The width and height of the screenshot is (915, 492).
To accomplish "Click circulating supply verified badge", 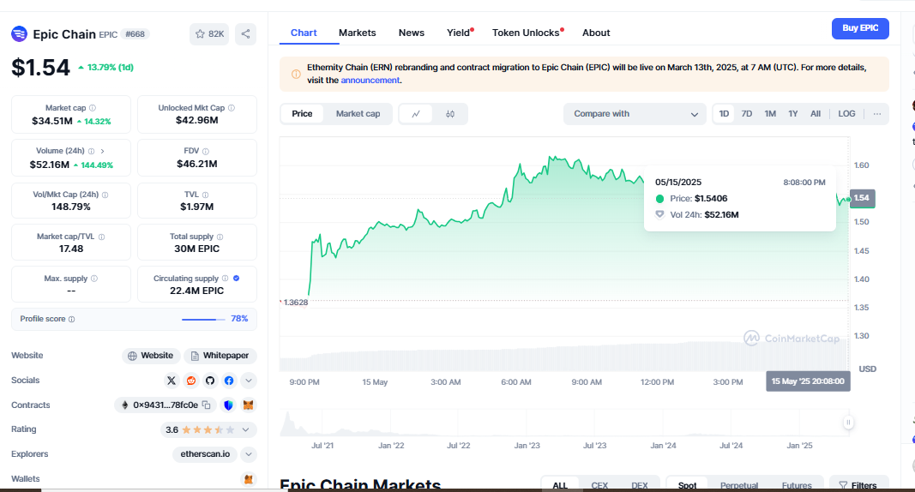I will coord(237,278).
